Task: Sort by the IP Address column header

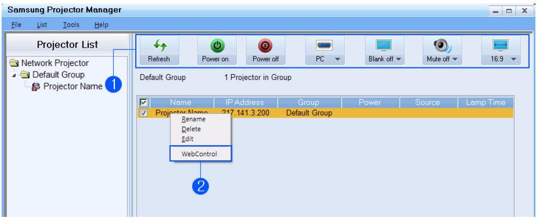Action: (x=245, y=102)
